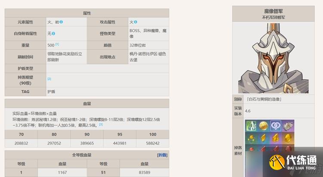This screenshot has width=323, height=177.
Task: Click the 自身附着属性 label cell
Action: 25,34
